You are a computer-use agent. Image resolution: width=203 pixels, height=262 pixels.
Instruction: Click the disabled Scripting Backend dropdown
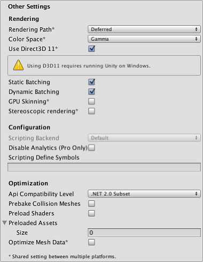click(x=144, y=138)
